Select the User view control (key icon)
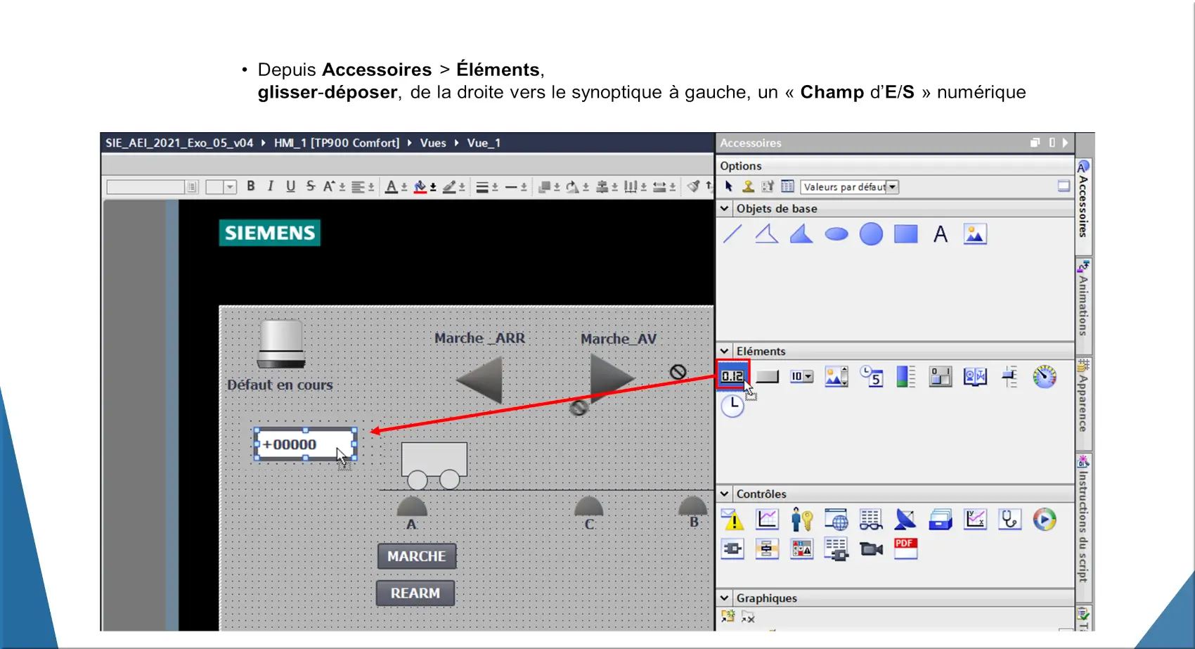This screenshot has width=1195, height=649. pyautogui.click(x=801, y=520)
